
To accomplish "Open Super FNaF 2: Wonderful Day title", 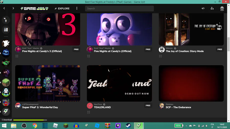I will click(40, 107).
